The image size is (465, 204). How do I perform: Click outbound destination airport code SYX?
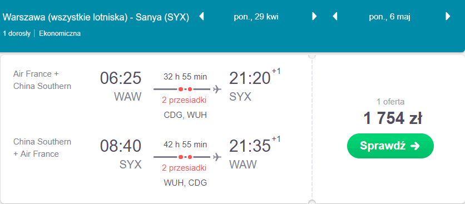(x=240, y=97)
